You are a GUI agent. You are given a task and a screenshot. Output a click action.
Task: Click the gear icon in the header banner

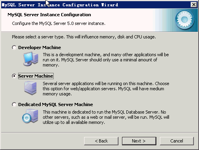184,20
